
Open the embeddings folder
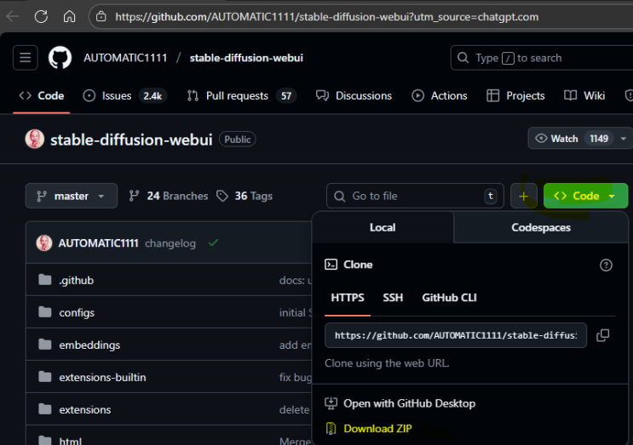[89, 345]
